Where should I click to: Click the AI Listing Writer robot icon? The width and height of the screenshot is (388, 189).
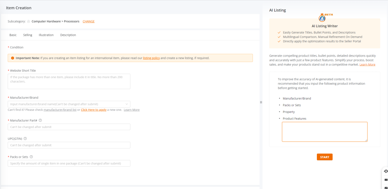pos(322,19)
